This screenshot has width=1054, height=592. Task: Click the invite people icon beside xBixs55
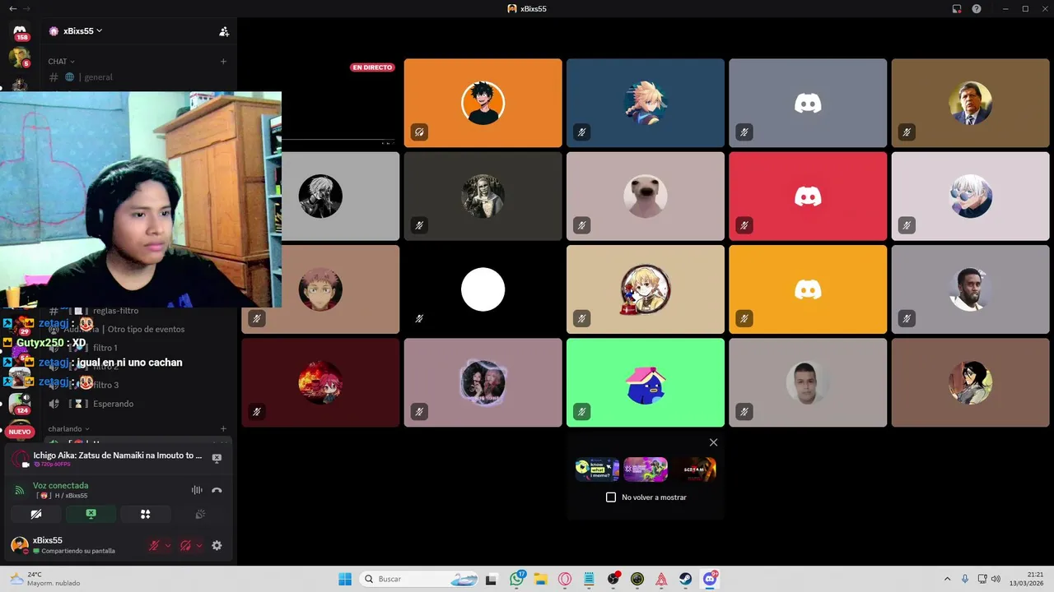pos(223,31)
